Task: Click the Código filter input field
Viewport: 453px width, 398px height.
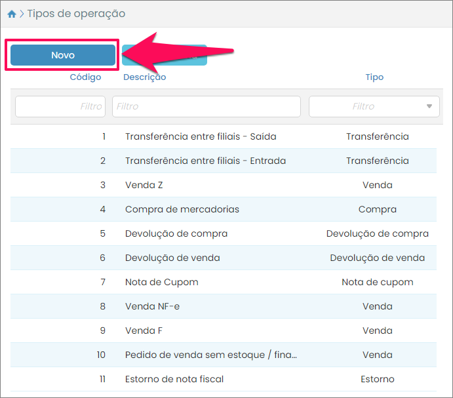Action: (x=60, y=106)
